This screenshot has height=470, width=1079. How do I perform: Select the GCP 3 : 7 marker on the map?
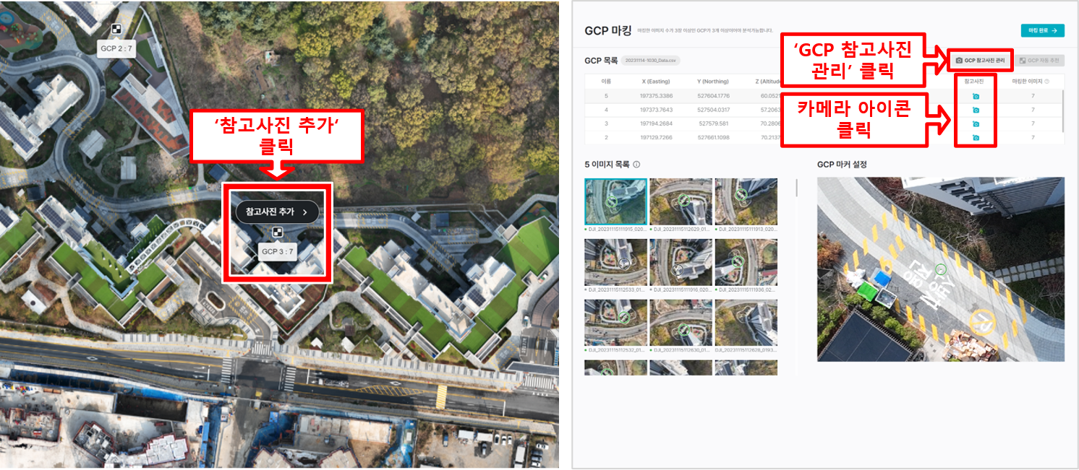(x=277, y=232)
